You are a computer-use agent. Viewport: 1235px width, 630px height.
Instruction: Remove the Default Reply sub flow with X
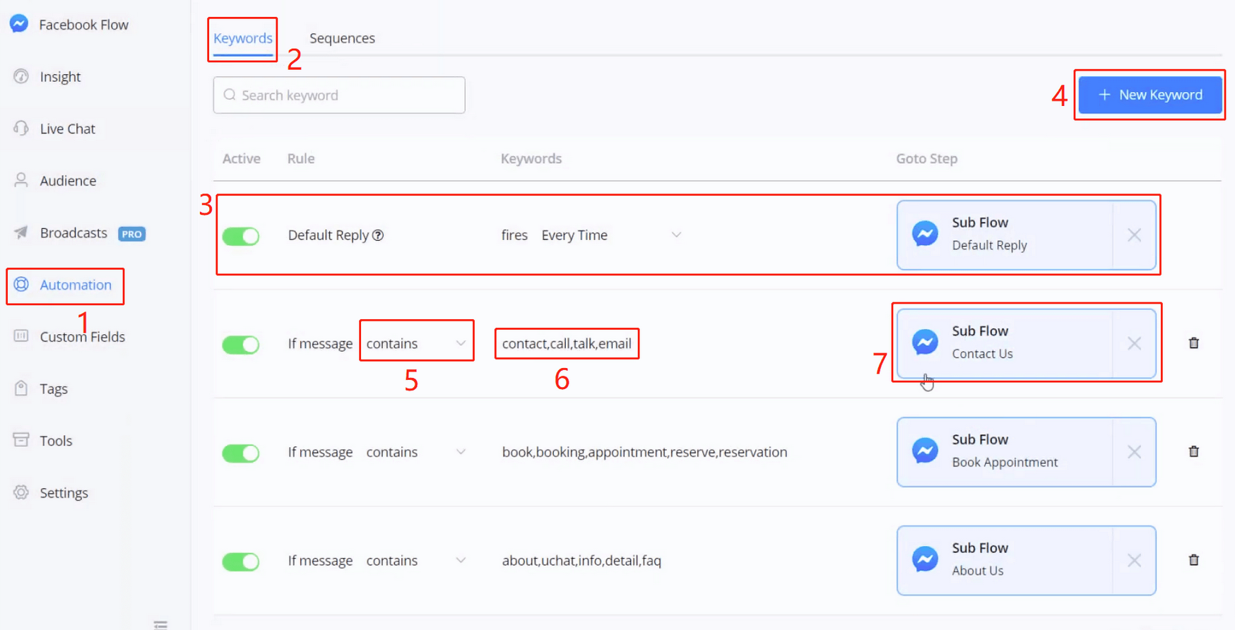[1134, 235]
